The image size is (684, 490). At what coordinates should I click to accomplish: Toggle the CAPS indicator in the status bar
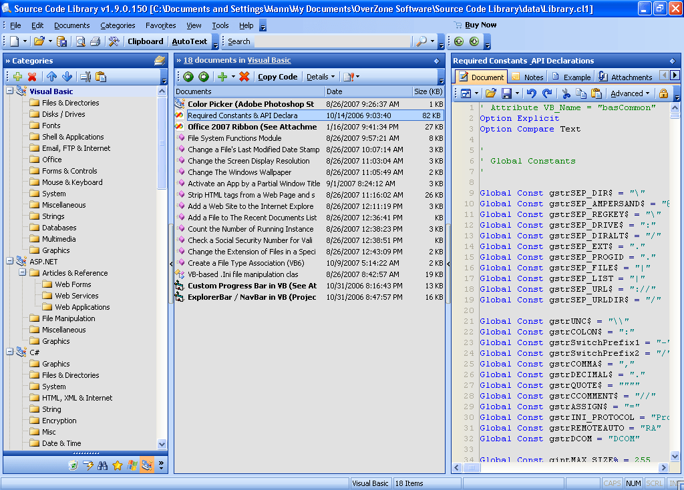[612, 483]
